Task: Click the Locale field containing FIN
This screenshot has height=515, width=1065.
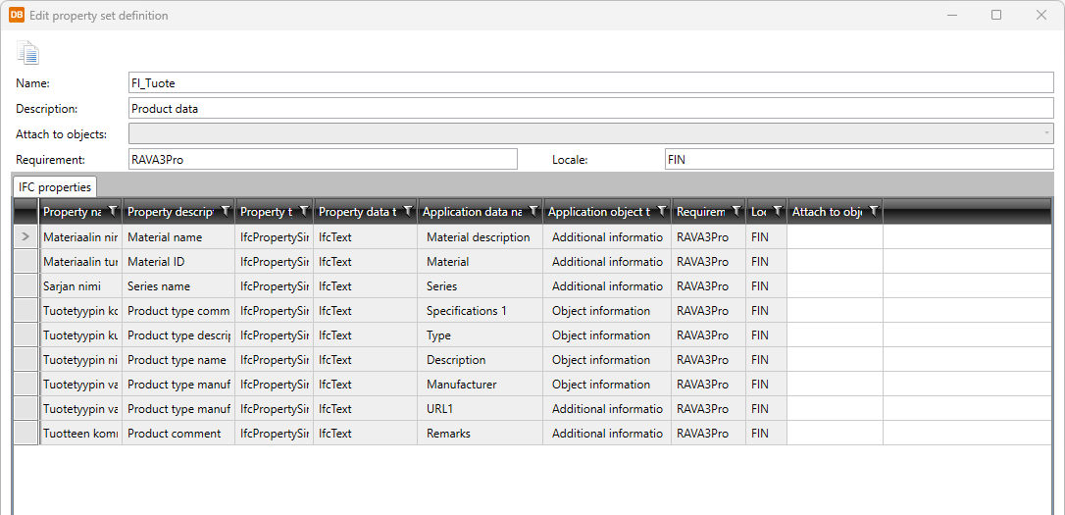Action: (x=858, y=159)
